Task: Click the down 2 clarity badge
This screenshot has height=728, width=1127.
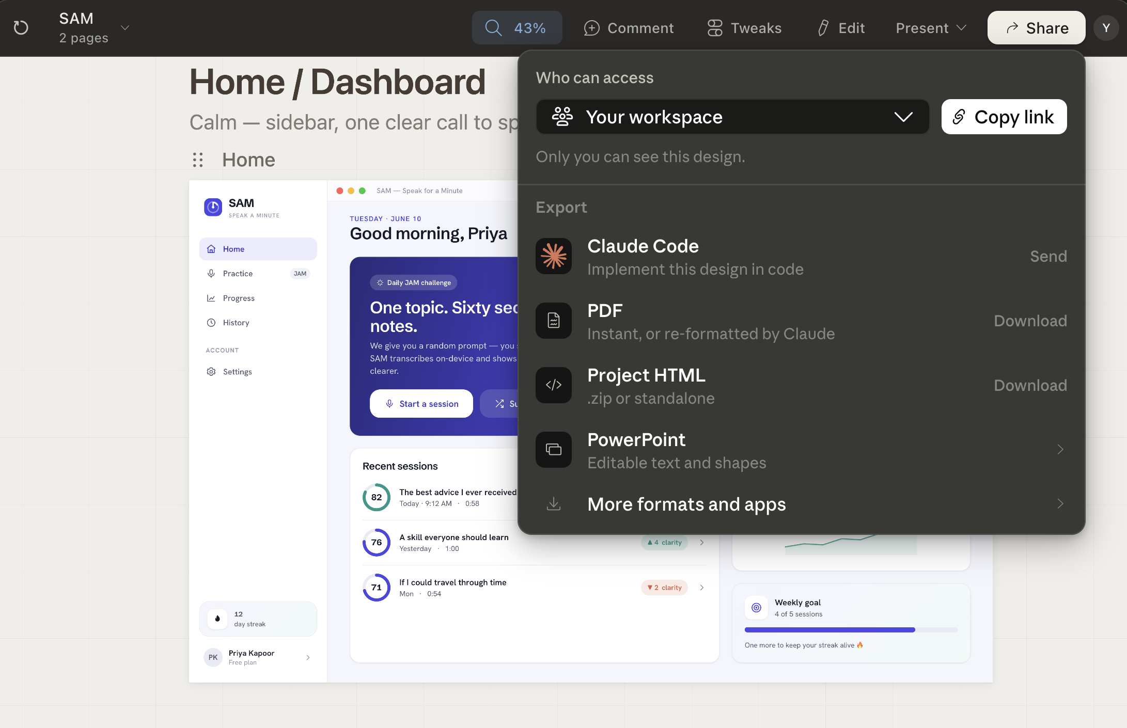Action: (664, 588)
